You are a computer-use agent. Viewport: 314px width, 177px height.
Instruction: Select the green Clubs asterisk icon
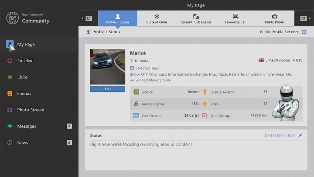10,77
